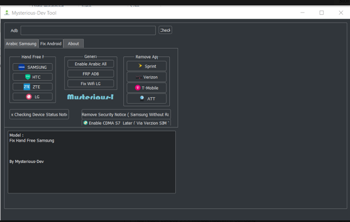Viewport: 350px width, 222px height.
Task: Click the pink LG logo icon
Action: [29, 97]
